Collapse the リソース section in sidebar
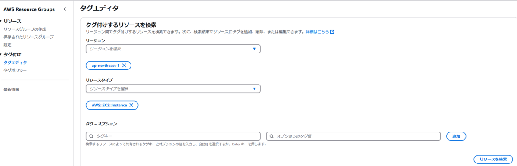This screenshot has height=166, width=517. pos(1,21)
